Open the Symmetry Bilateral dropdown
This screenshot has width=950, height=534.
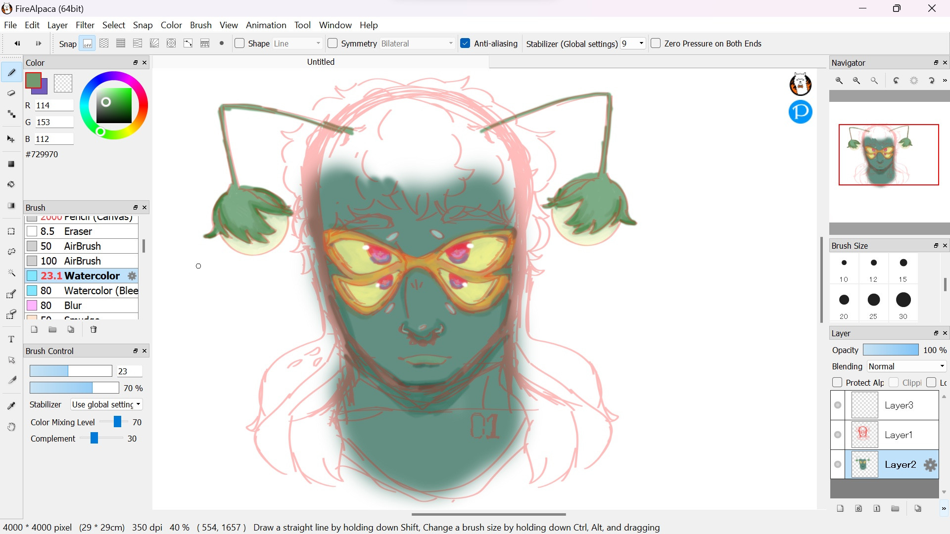point(417,44)
